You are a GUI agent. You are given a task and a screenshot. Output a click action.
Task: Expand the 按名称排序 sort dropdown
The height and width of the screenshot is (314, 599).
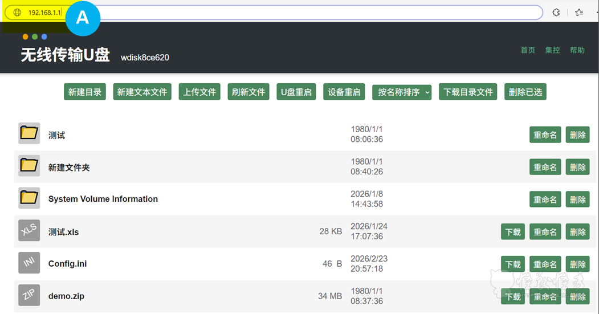pos(402,92)
